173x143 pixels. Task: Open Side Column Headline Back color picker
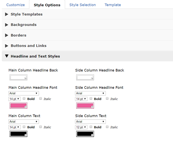tap(85, 77)
